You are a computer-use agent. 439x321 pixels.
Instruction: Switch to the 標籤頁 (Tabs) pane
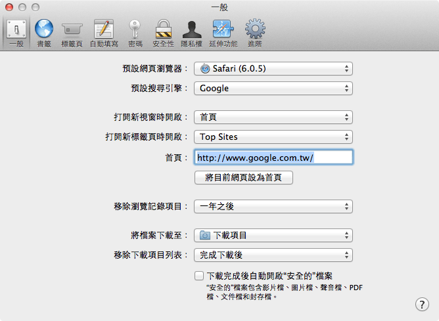(72, 33)
